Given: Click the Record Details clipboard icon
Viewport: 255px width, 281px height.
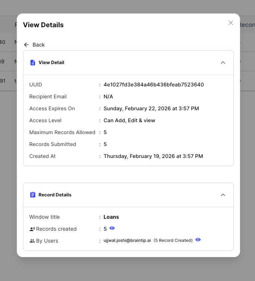Looking at the screenshot, I should tap(32, 195).
